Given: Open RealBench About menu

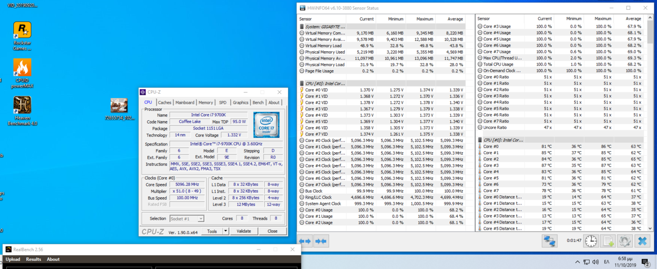Looking at the screenshot, I should [53, 259].
